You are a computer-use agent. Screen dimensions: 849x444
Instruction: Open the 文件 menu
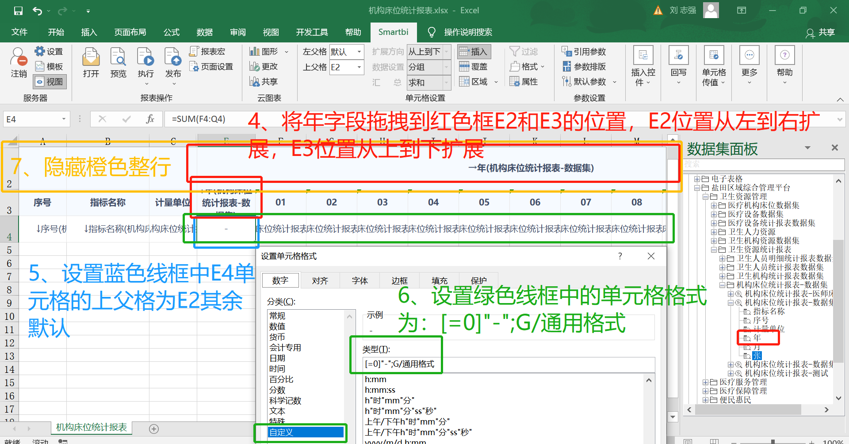(x=19, y=32)
